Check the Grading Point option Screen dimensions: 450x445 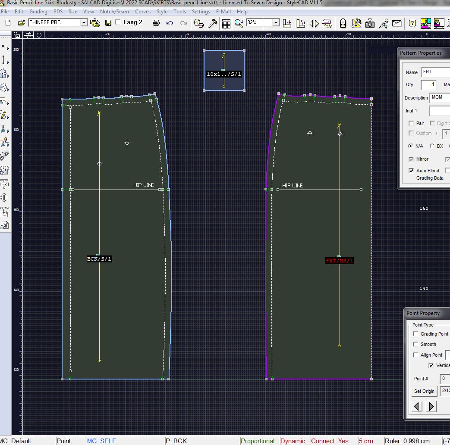(415, 334)
